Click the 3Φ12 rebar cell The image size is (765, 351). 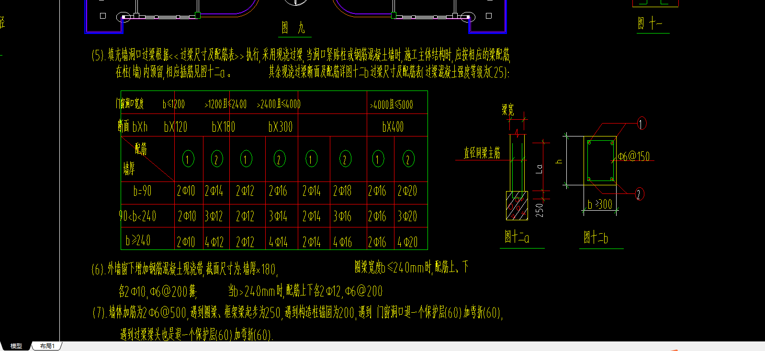pos(214,216)
